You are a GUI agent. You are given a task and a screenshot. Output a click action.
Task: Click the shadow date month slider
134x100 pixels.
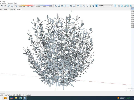(x=27, y=6)
